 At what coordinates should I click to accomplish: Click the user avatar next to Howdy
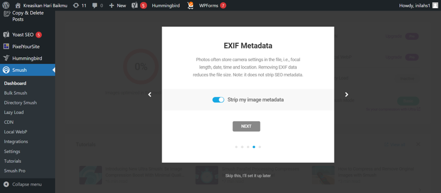coord(435,5)
